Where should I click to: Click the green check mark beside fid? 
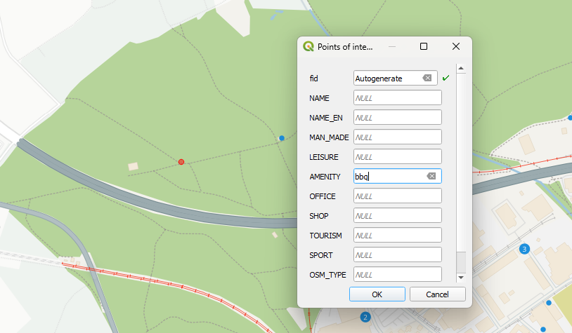pos(446,78)
